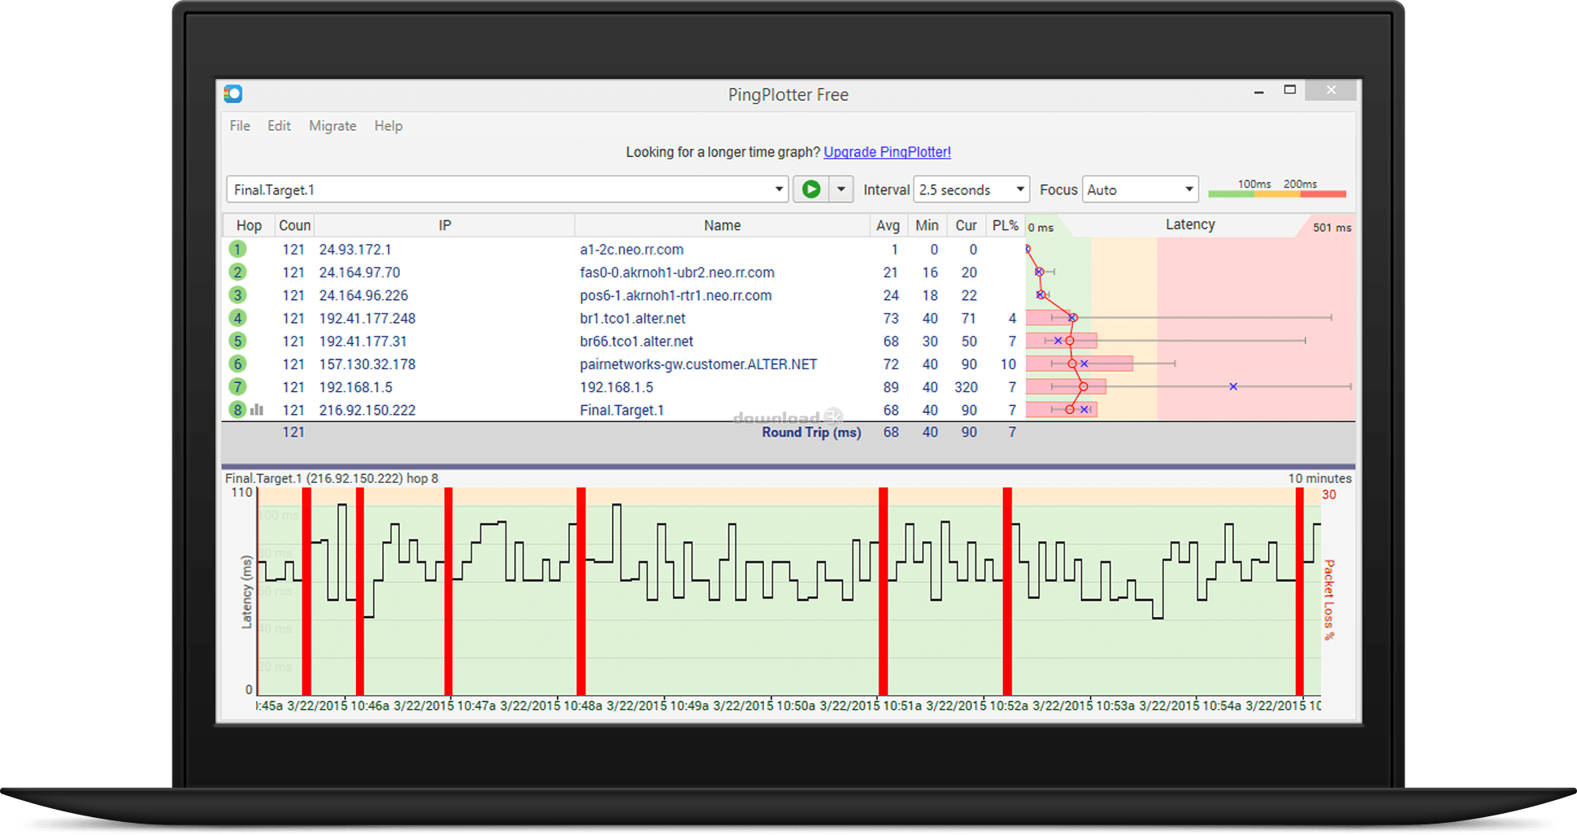Viewport: 1577px width, 835px height.
Task: Click the 10 minutes graph timespan label
Action: (1319, 478)
